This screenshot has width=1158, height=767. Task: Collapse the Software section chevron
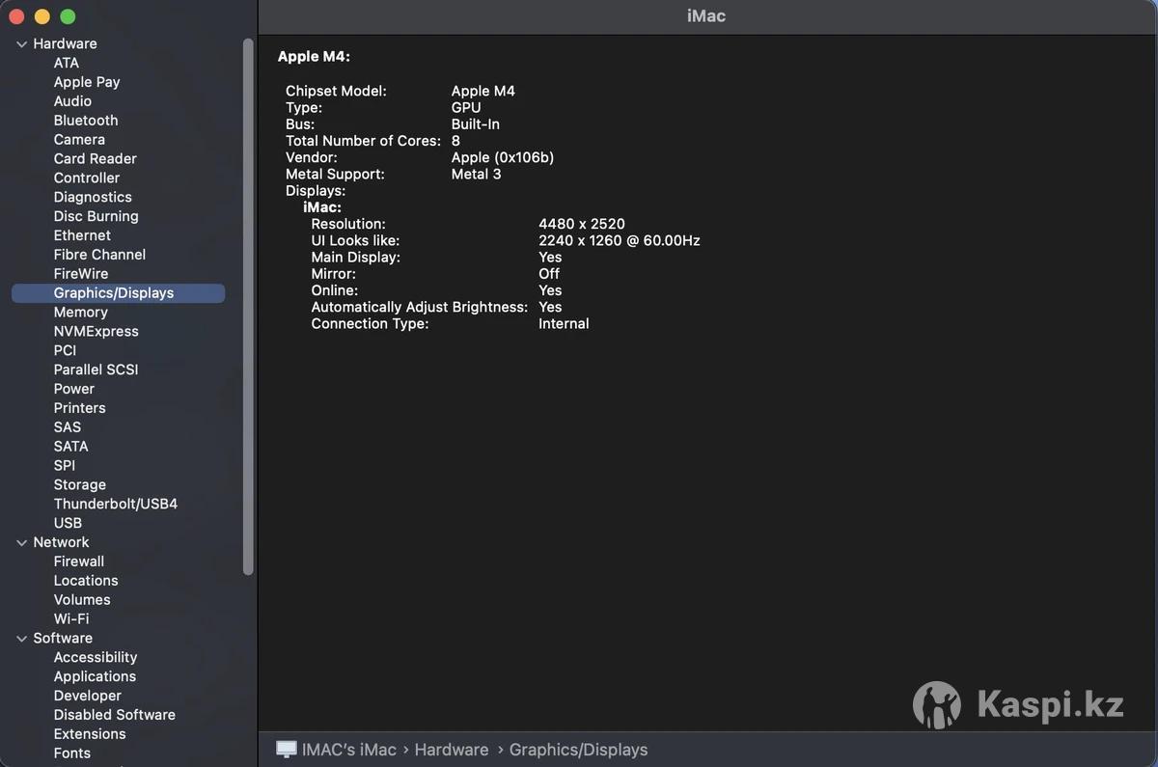pyautogui.click(x=21, y=639)
